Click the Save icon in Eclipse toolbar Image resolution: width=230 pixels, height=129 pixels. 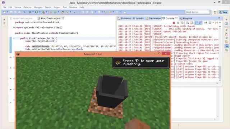pos(11,12)
